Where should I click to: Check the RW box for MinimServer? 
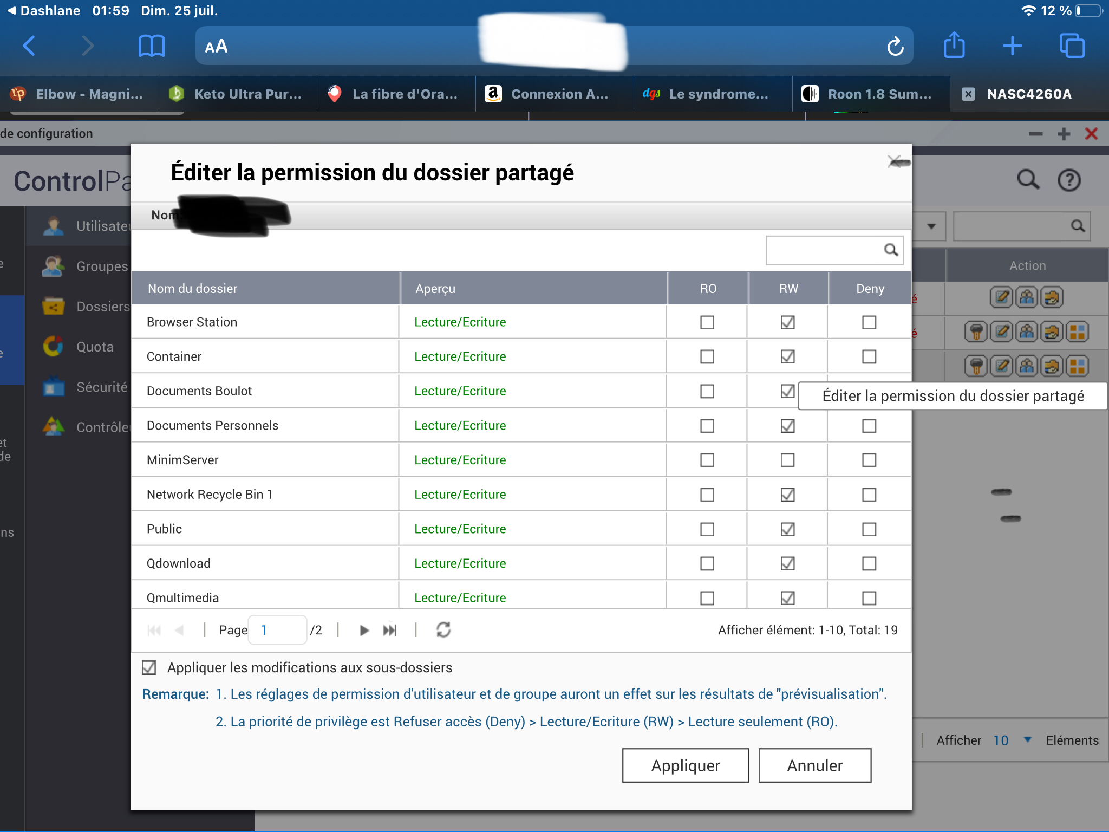(x=787, y=460)
